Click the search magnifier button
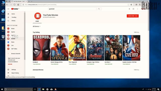Viewport: 161px width, 91px height. (99, 9)
